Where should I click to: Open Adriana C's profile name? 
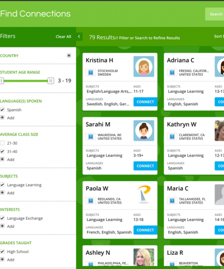coord(181,61)
